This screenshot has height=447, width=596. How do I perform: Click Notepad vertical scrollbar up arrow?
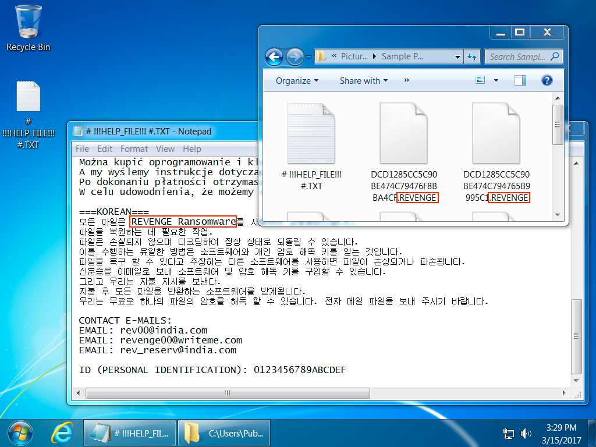click(x=576, y=164)
